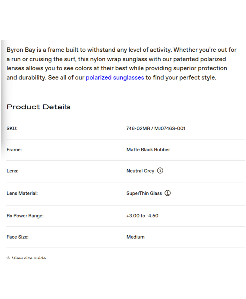Screen dimensions: 246x299
Task: Click the Neutral Grey lens text
Action: pyautogui.click(x=140, y=171)
